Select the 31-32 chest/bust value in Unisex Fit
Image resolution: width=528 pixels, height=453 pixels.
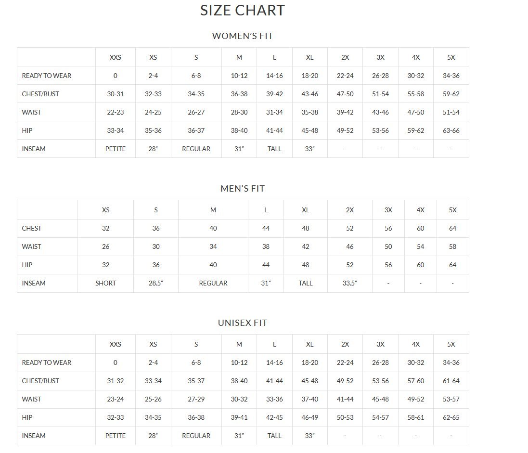coord(116,381)
